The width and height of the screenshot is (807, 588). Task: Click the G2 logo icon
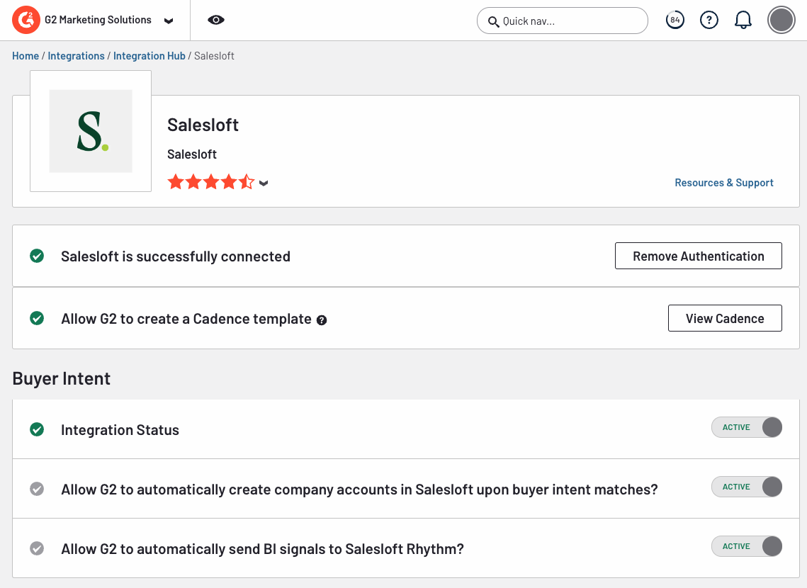[26, 21]
